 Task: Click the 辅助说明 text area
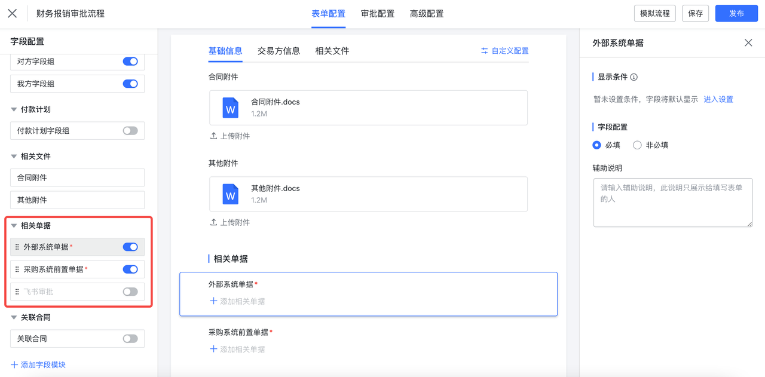tap(672, 203)
